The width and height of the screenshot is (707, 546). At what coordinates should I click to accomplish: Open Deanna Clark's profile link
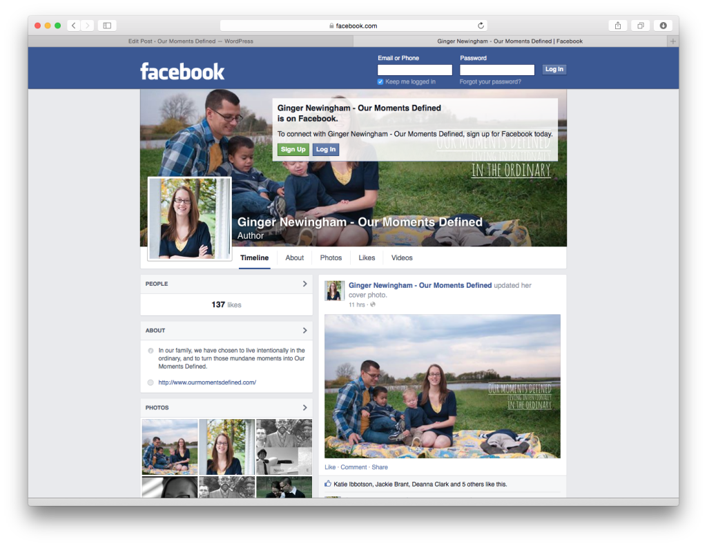pyautogui.click(x=430, y=485)
